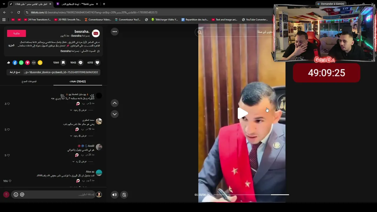Open the 20 FREE Smooth Tra... bookmark
Screen dimensions: 377x212
67,20
